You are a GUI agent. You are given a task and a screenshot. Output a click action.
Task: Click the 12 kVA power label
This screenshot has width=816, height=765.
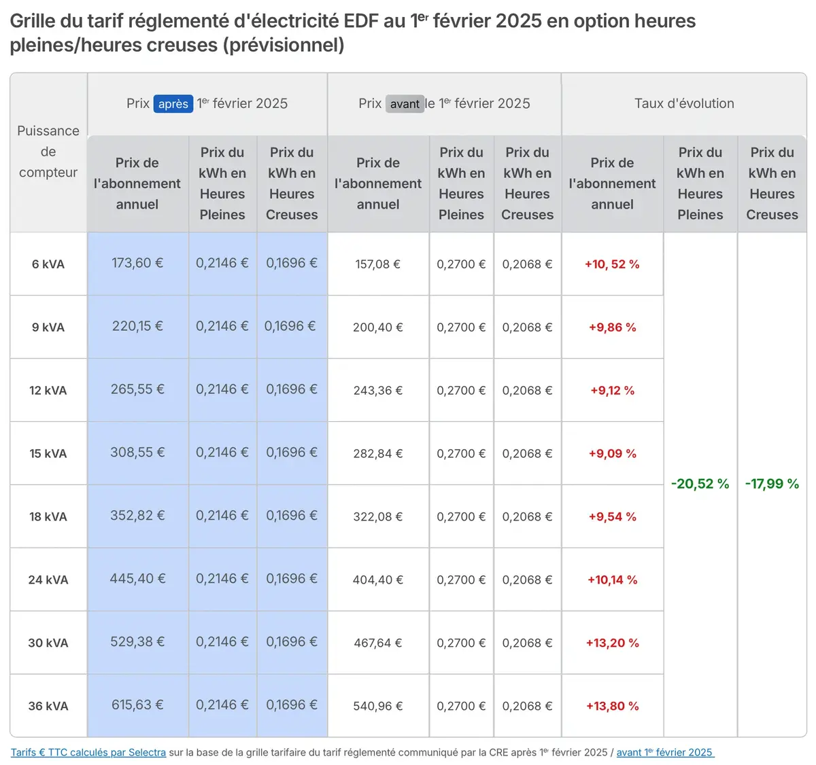point(48,390)
